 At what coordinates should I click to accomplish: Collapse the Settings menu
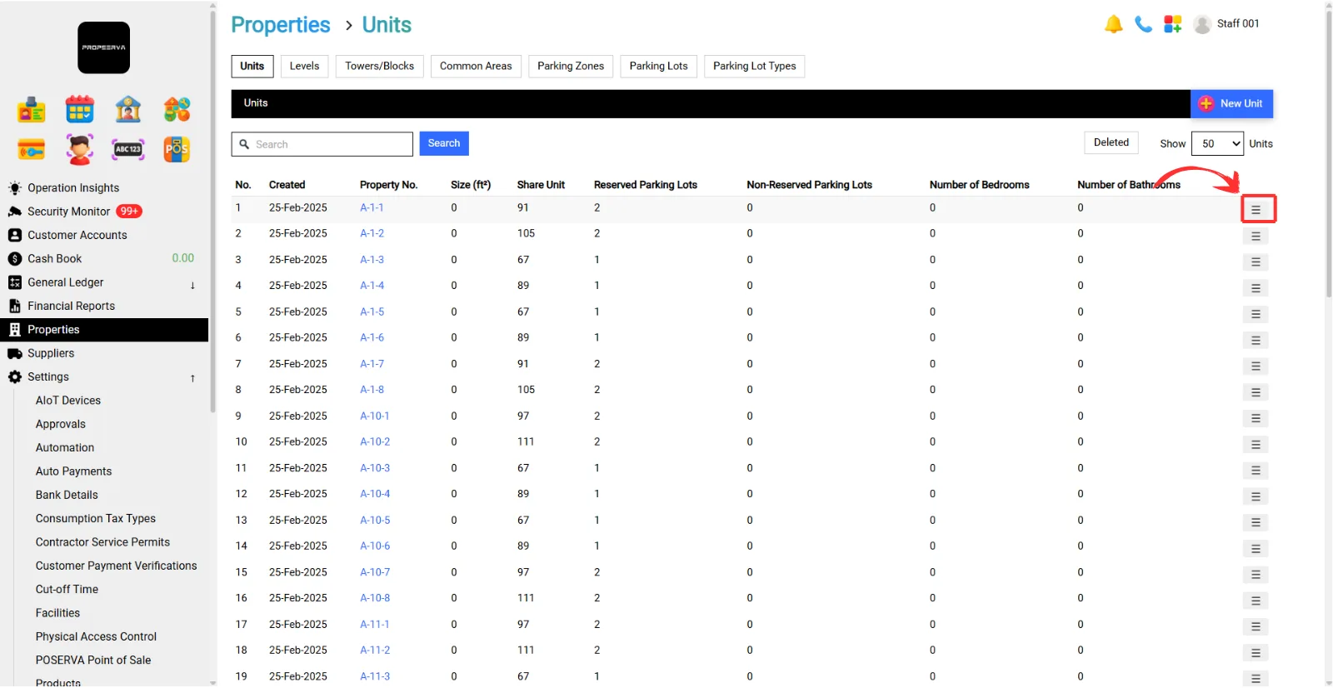[x=192, y=377]
